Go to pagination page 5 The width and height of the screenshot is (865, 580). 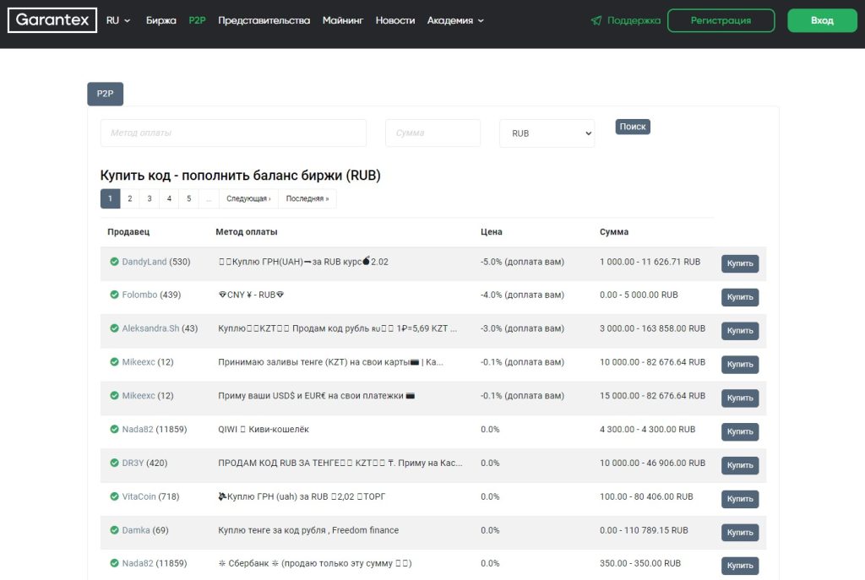coord(188,198)
